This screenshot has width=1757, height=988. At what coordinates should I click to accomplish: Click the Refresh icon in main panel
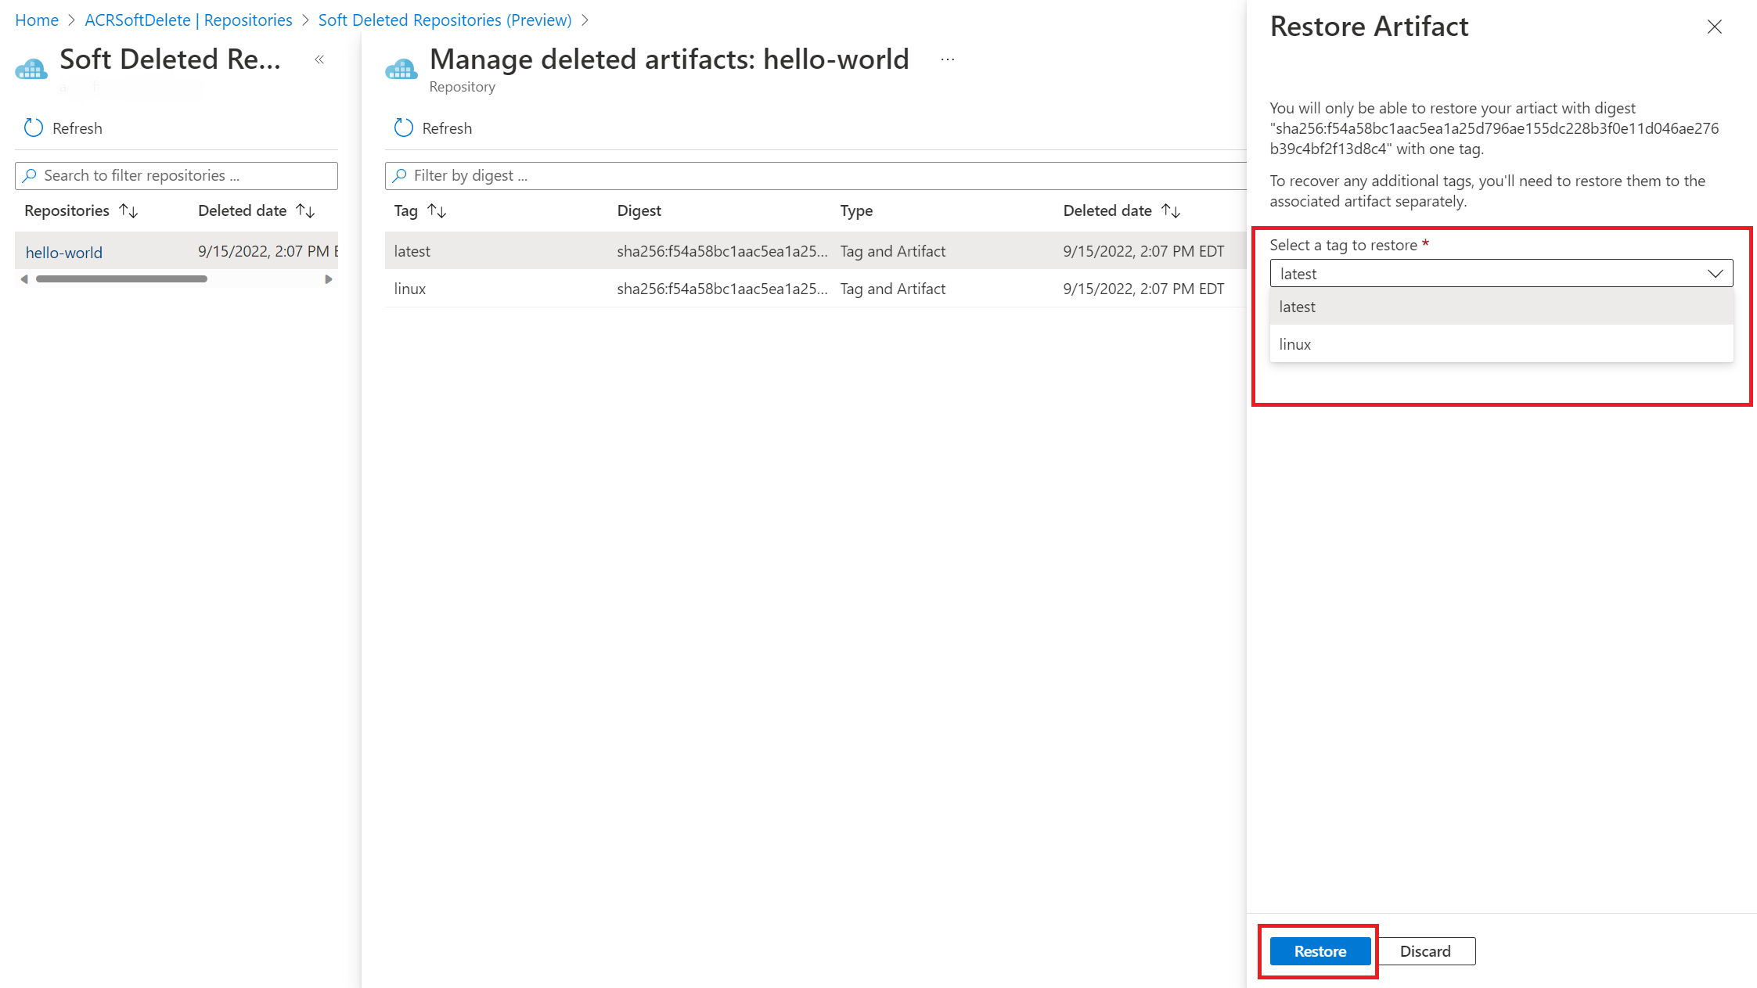(x=405, y=128)
